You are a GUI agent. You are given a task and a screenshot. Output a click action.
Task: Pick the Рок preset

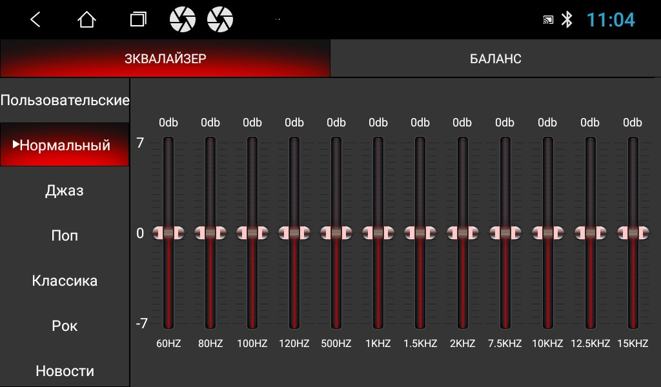[65, 326]
